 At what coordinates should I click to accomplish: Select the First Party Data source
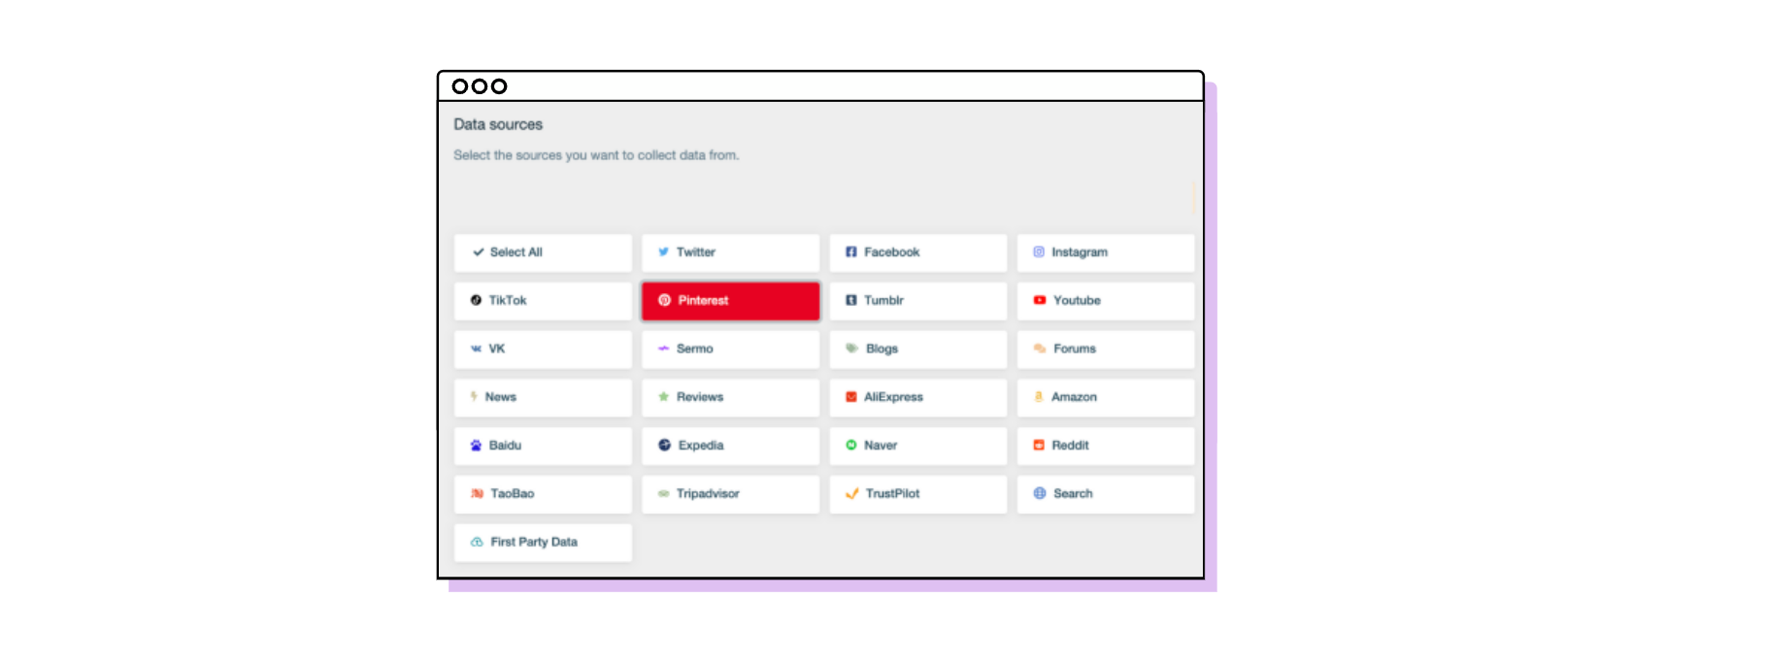pos(543,543)
